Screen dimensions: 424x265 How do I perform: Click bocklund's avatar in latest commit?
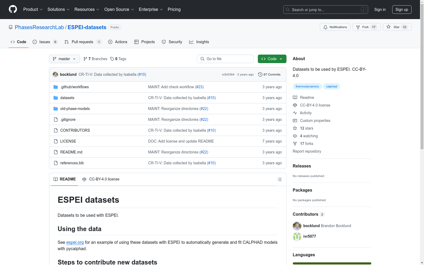click(x=55, y=74)
